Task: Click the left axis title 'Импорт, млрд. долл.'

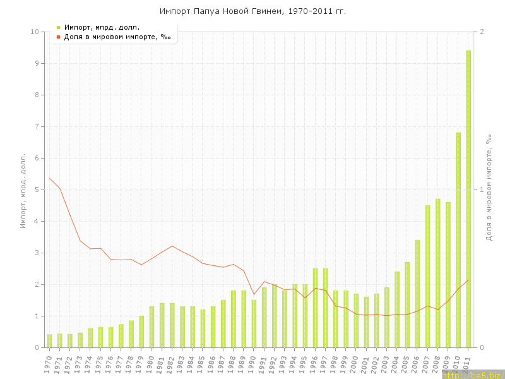Action: point(23,189)
